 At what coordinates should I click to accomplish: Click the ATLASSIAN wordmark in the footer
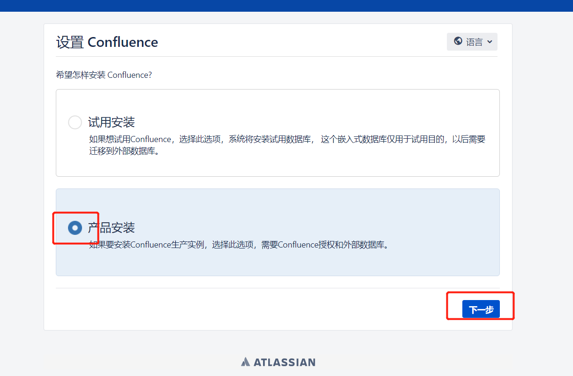284,361
